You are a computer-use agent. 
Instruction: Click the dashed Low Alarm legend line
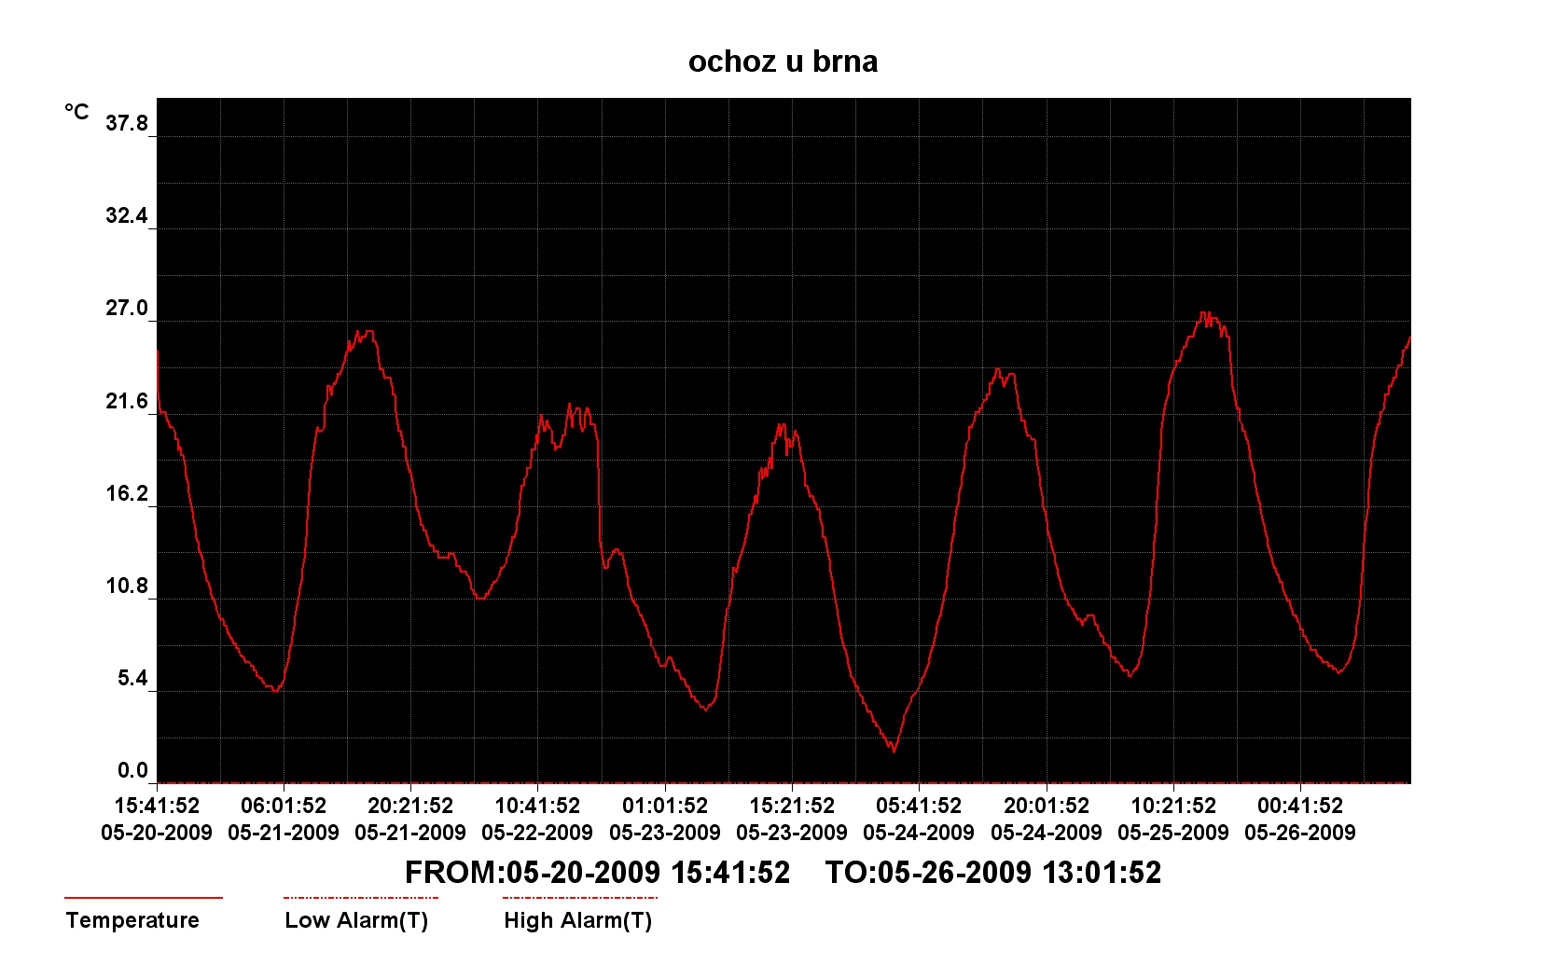pos(361,898)
